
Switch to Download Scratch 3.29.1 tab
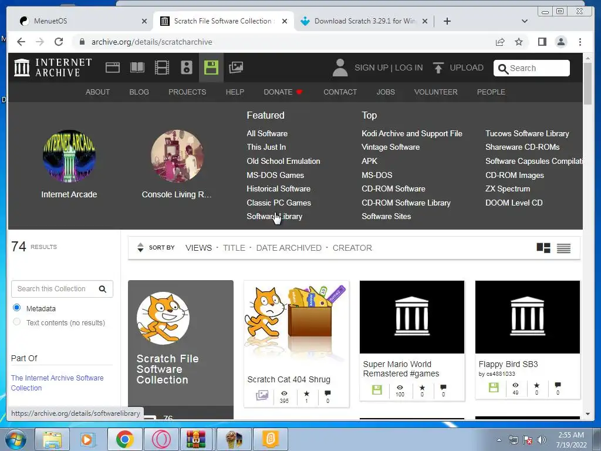pos(364,21)
